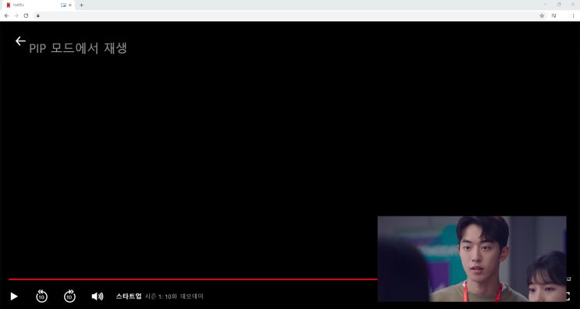Open a new browser tab
Screen dimensions: 580x309
click(81, 5)
